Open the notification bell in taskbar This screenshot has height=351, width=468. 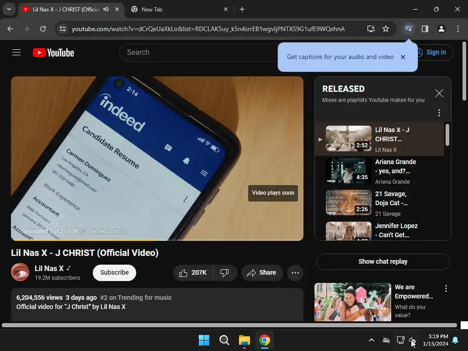(x=456, y=340)
